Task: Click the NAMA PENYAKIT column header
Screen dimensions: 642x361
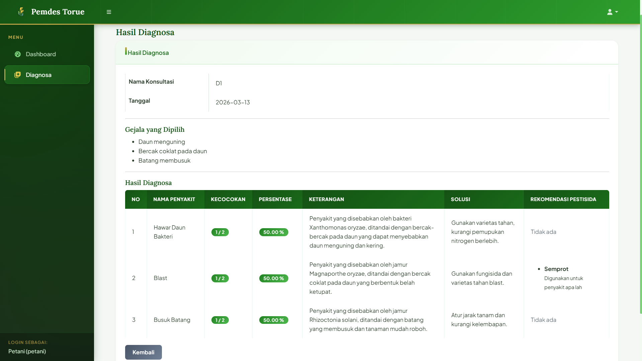Action: [x=174, y=199]
